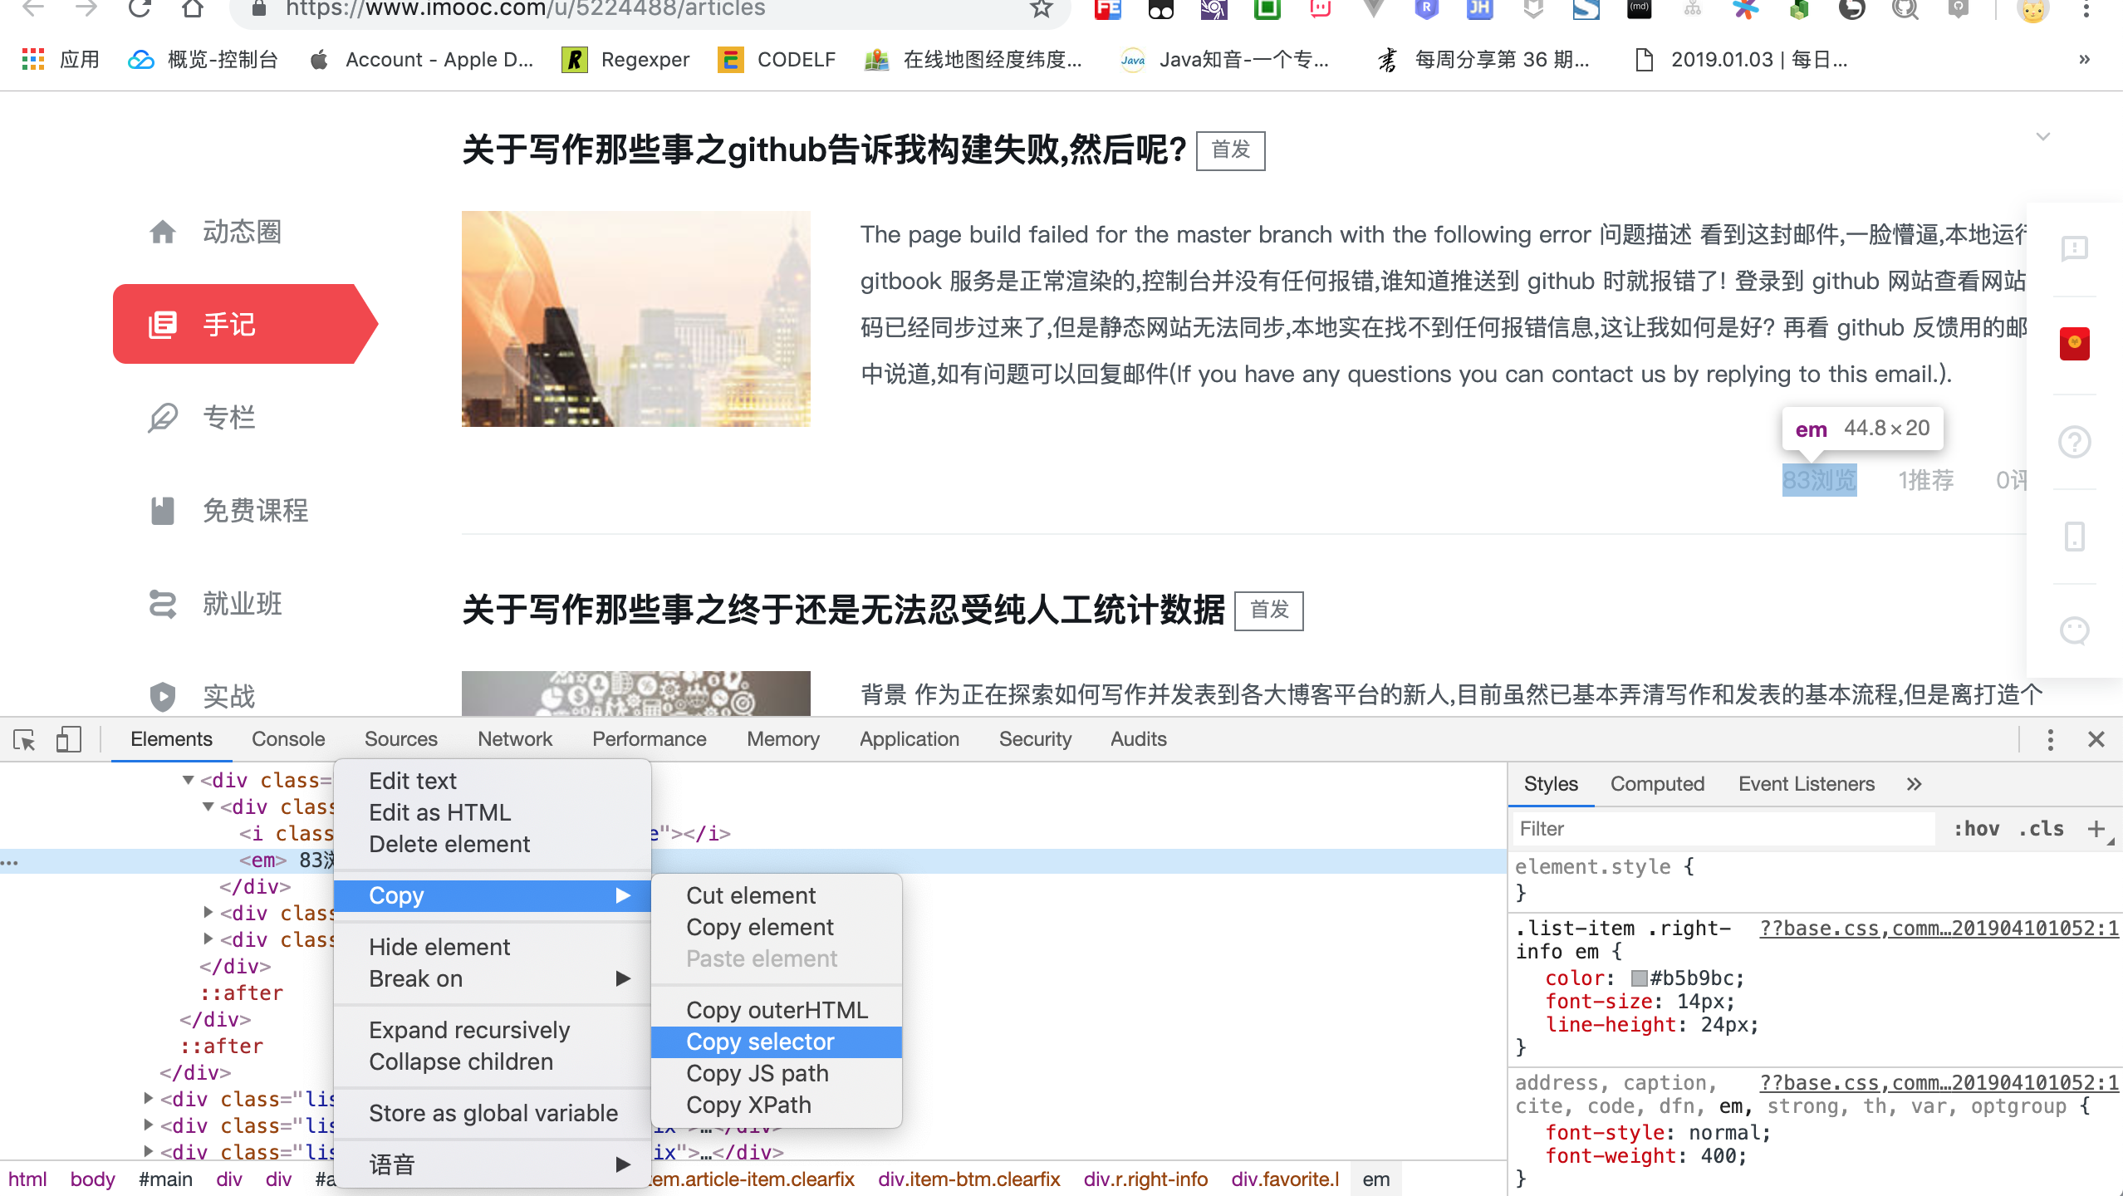Click the 免费课程 book icon
The width and height of the screenshot is (2123, 1196).
click(163, 511)
